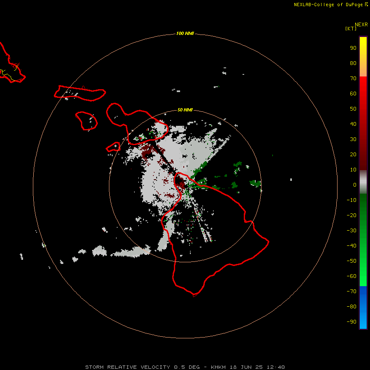Viewport: 370px width, 370px height.
Task: Click the 10 value on the velocity scale
Action: [x=353, y=170]
